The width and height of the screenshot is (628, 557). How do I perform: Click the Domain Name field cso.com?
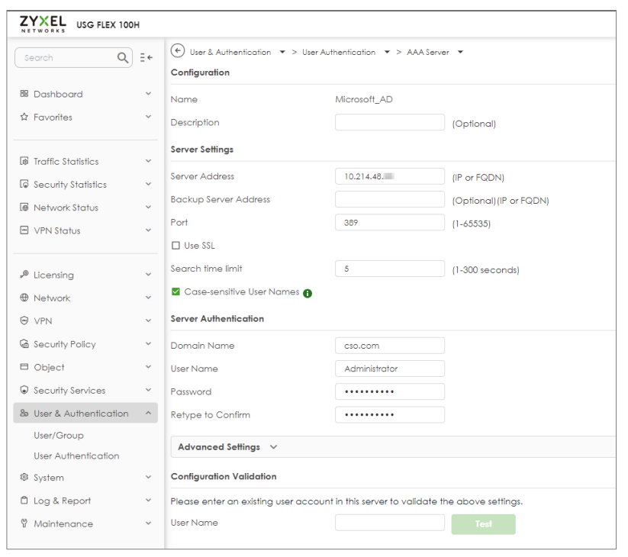click(390, 346)
